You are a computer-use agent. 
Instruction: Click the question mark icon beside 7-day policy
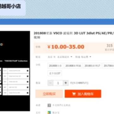[x=49, y=105]
